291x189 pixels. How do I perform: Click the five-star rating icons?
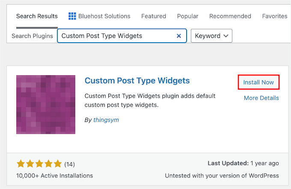coord(39,164)
